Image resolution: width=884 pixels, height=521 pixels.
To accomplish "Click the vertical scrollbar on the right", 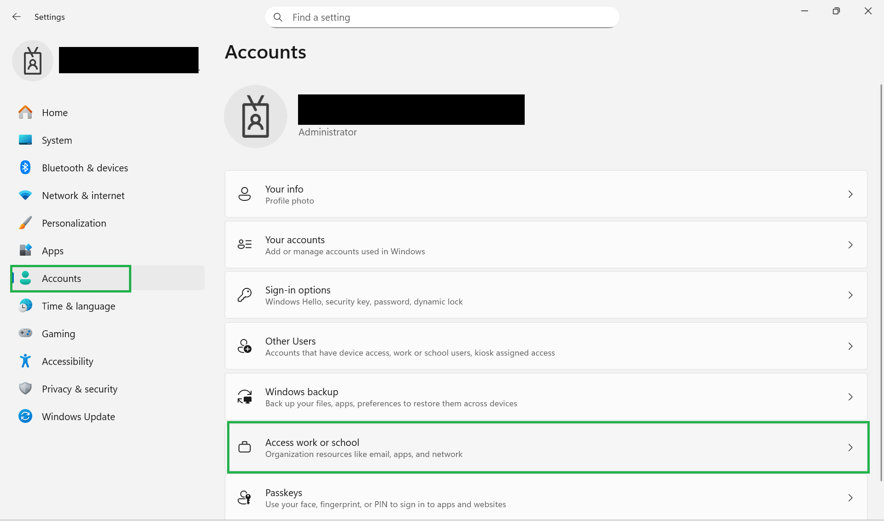I will (x=881, y=282).
